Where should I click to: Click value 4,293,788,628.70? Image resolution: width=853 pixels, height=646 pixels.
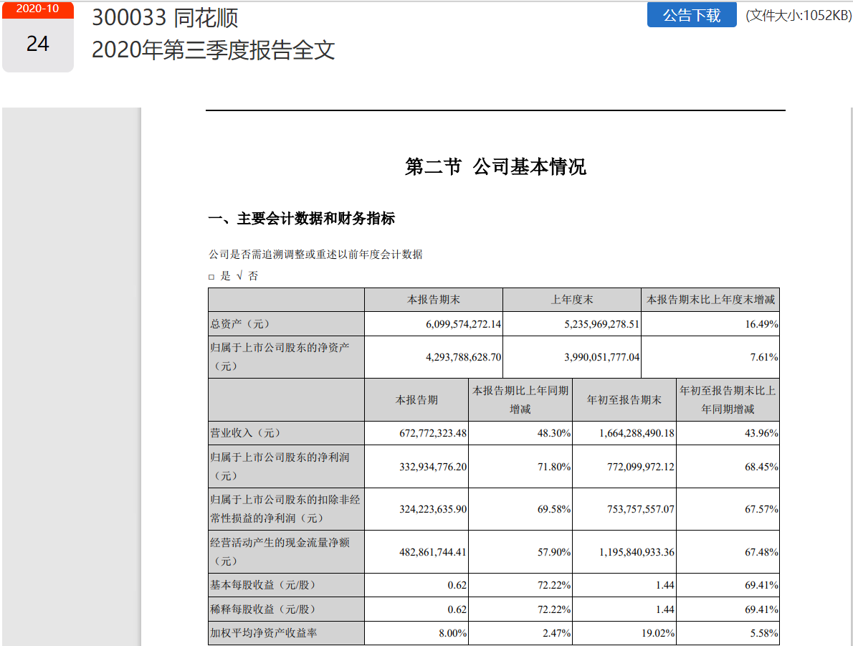464,357
